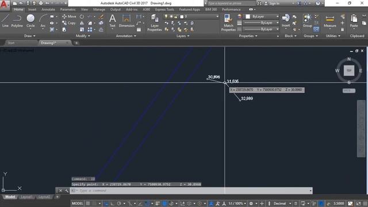
Task: Choose the Rotate tool in Modify panel
Action: (82, 17)
